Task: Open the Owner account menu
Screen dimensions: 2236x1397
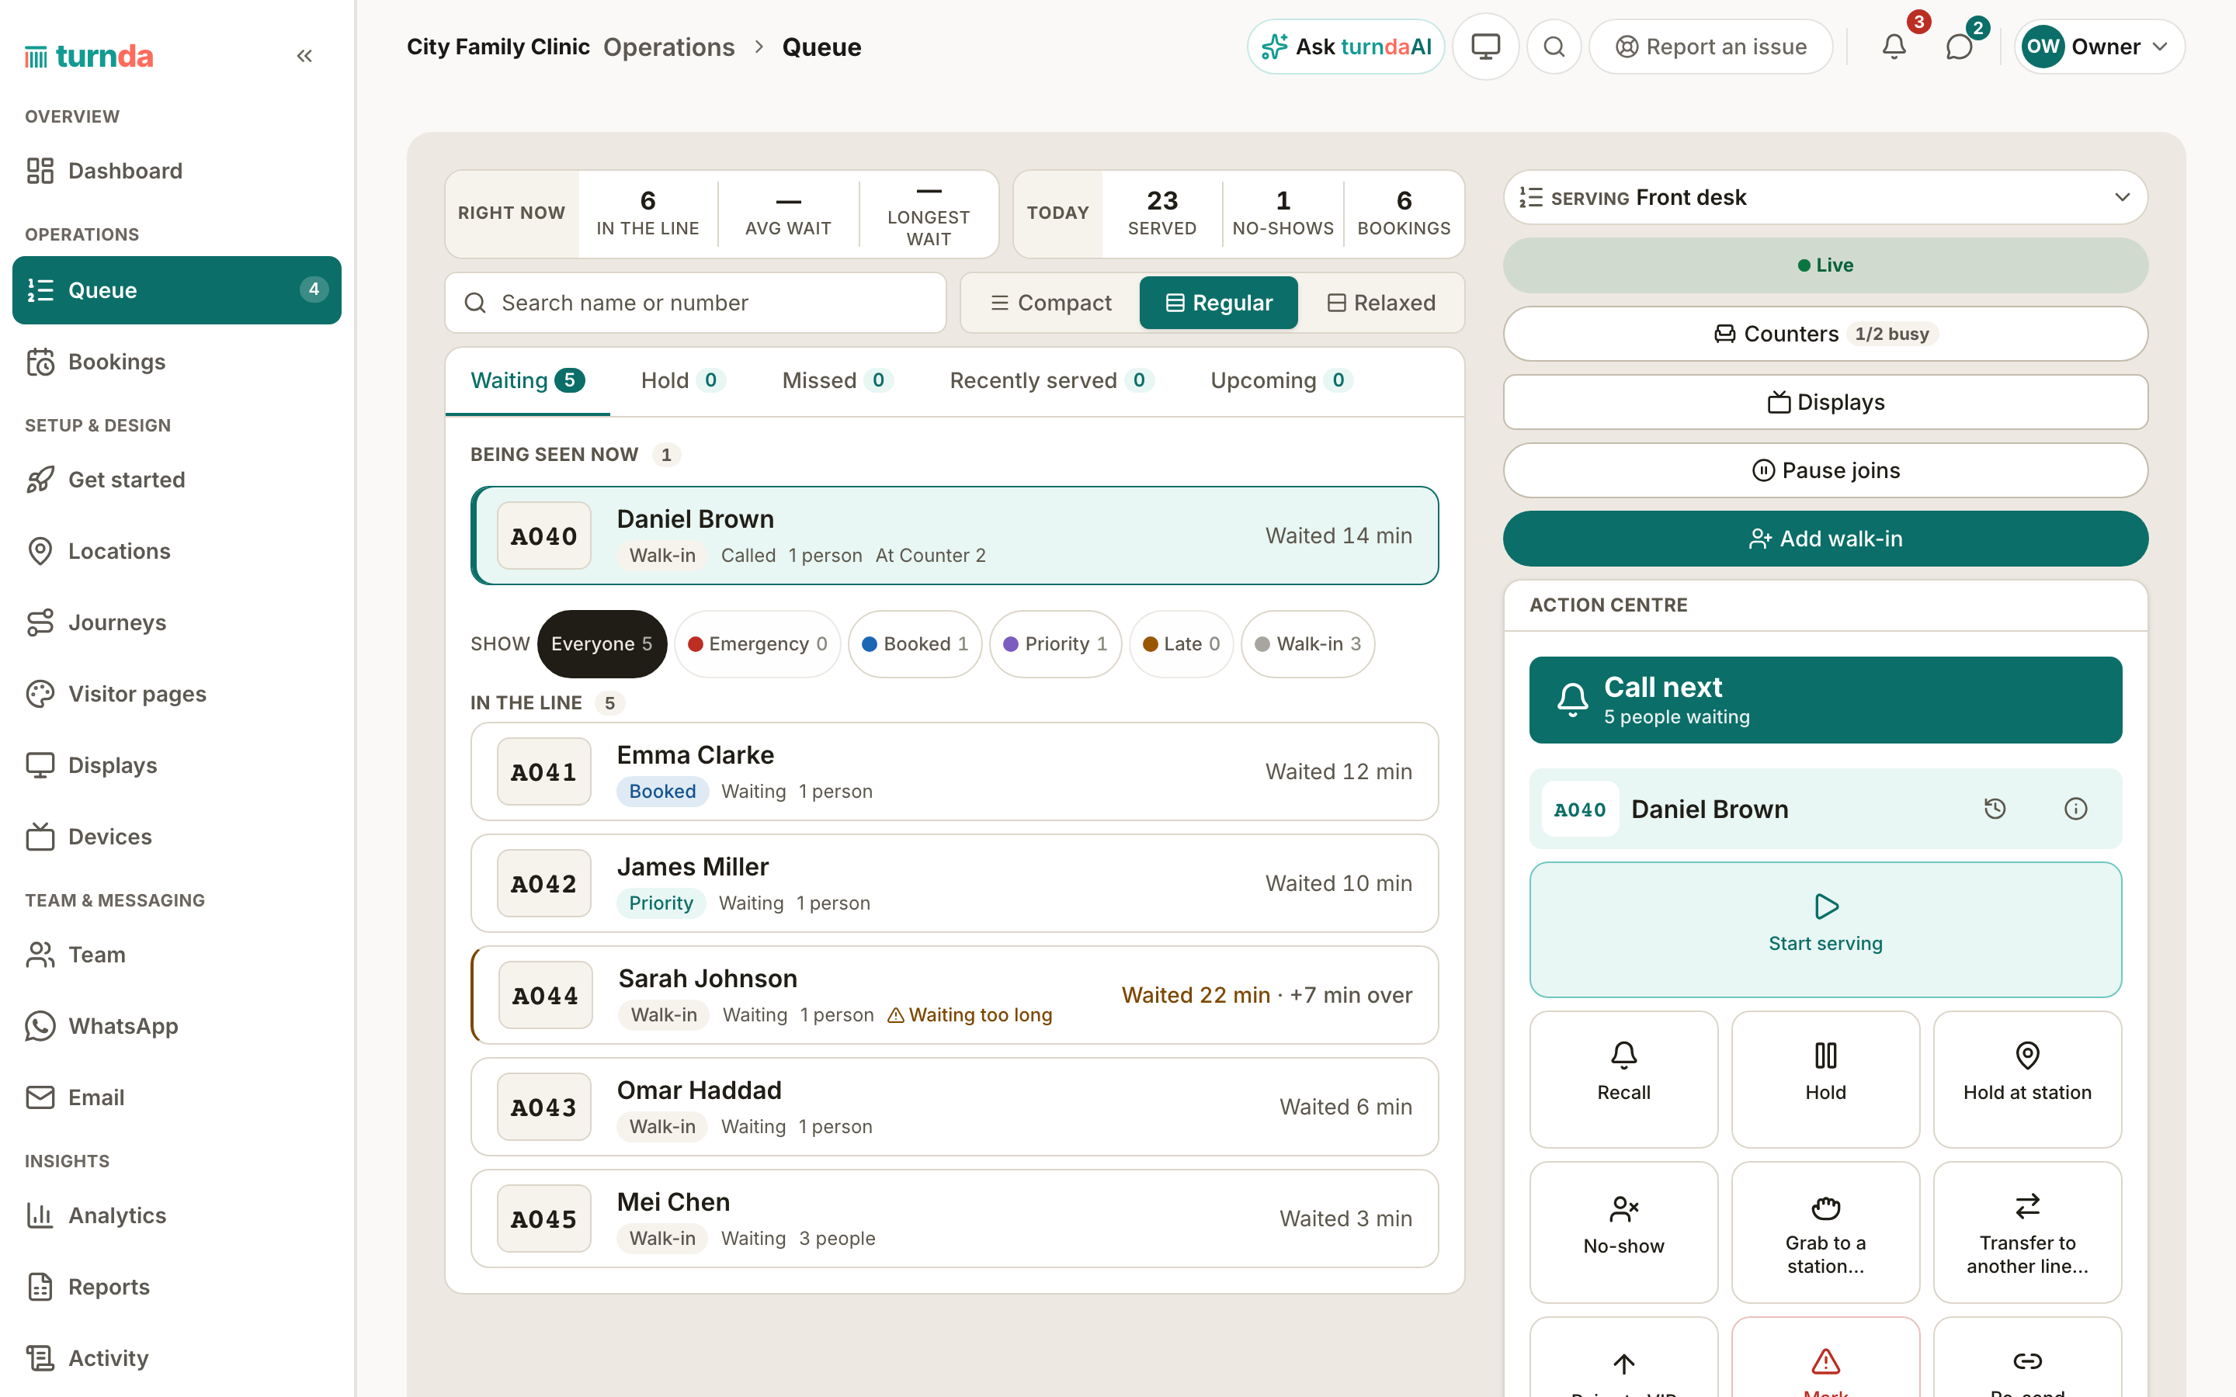Action: [2099, 47]
